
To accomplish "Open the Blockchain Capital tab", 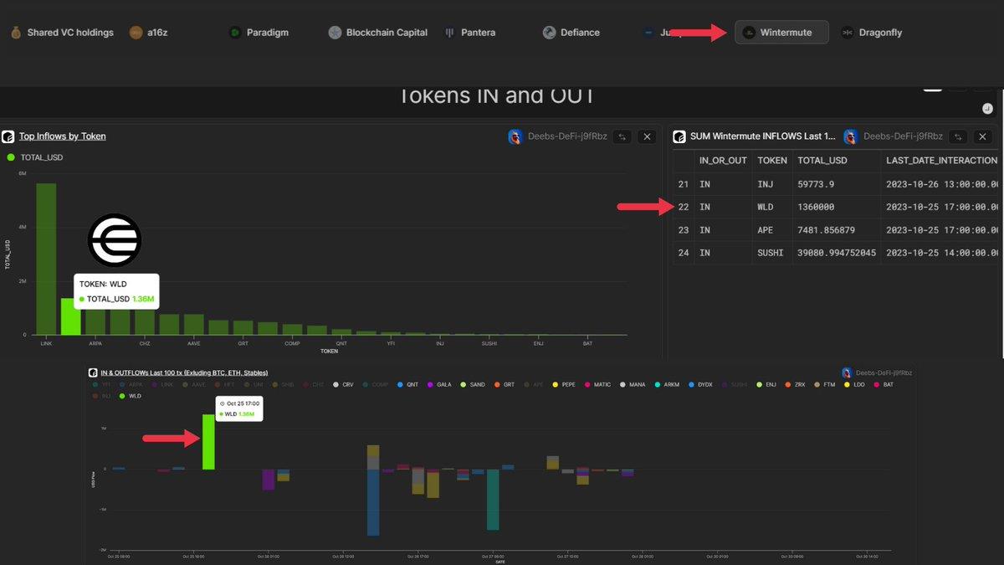I will [x=377, y=33].
